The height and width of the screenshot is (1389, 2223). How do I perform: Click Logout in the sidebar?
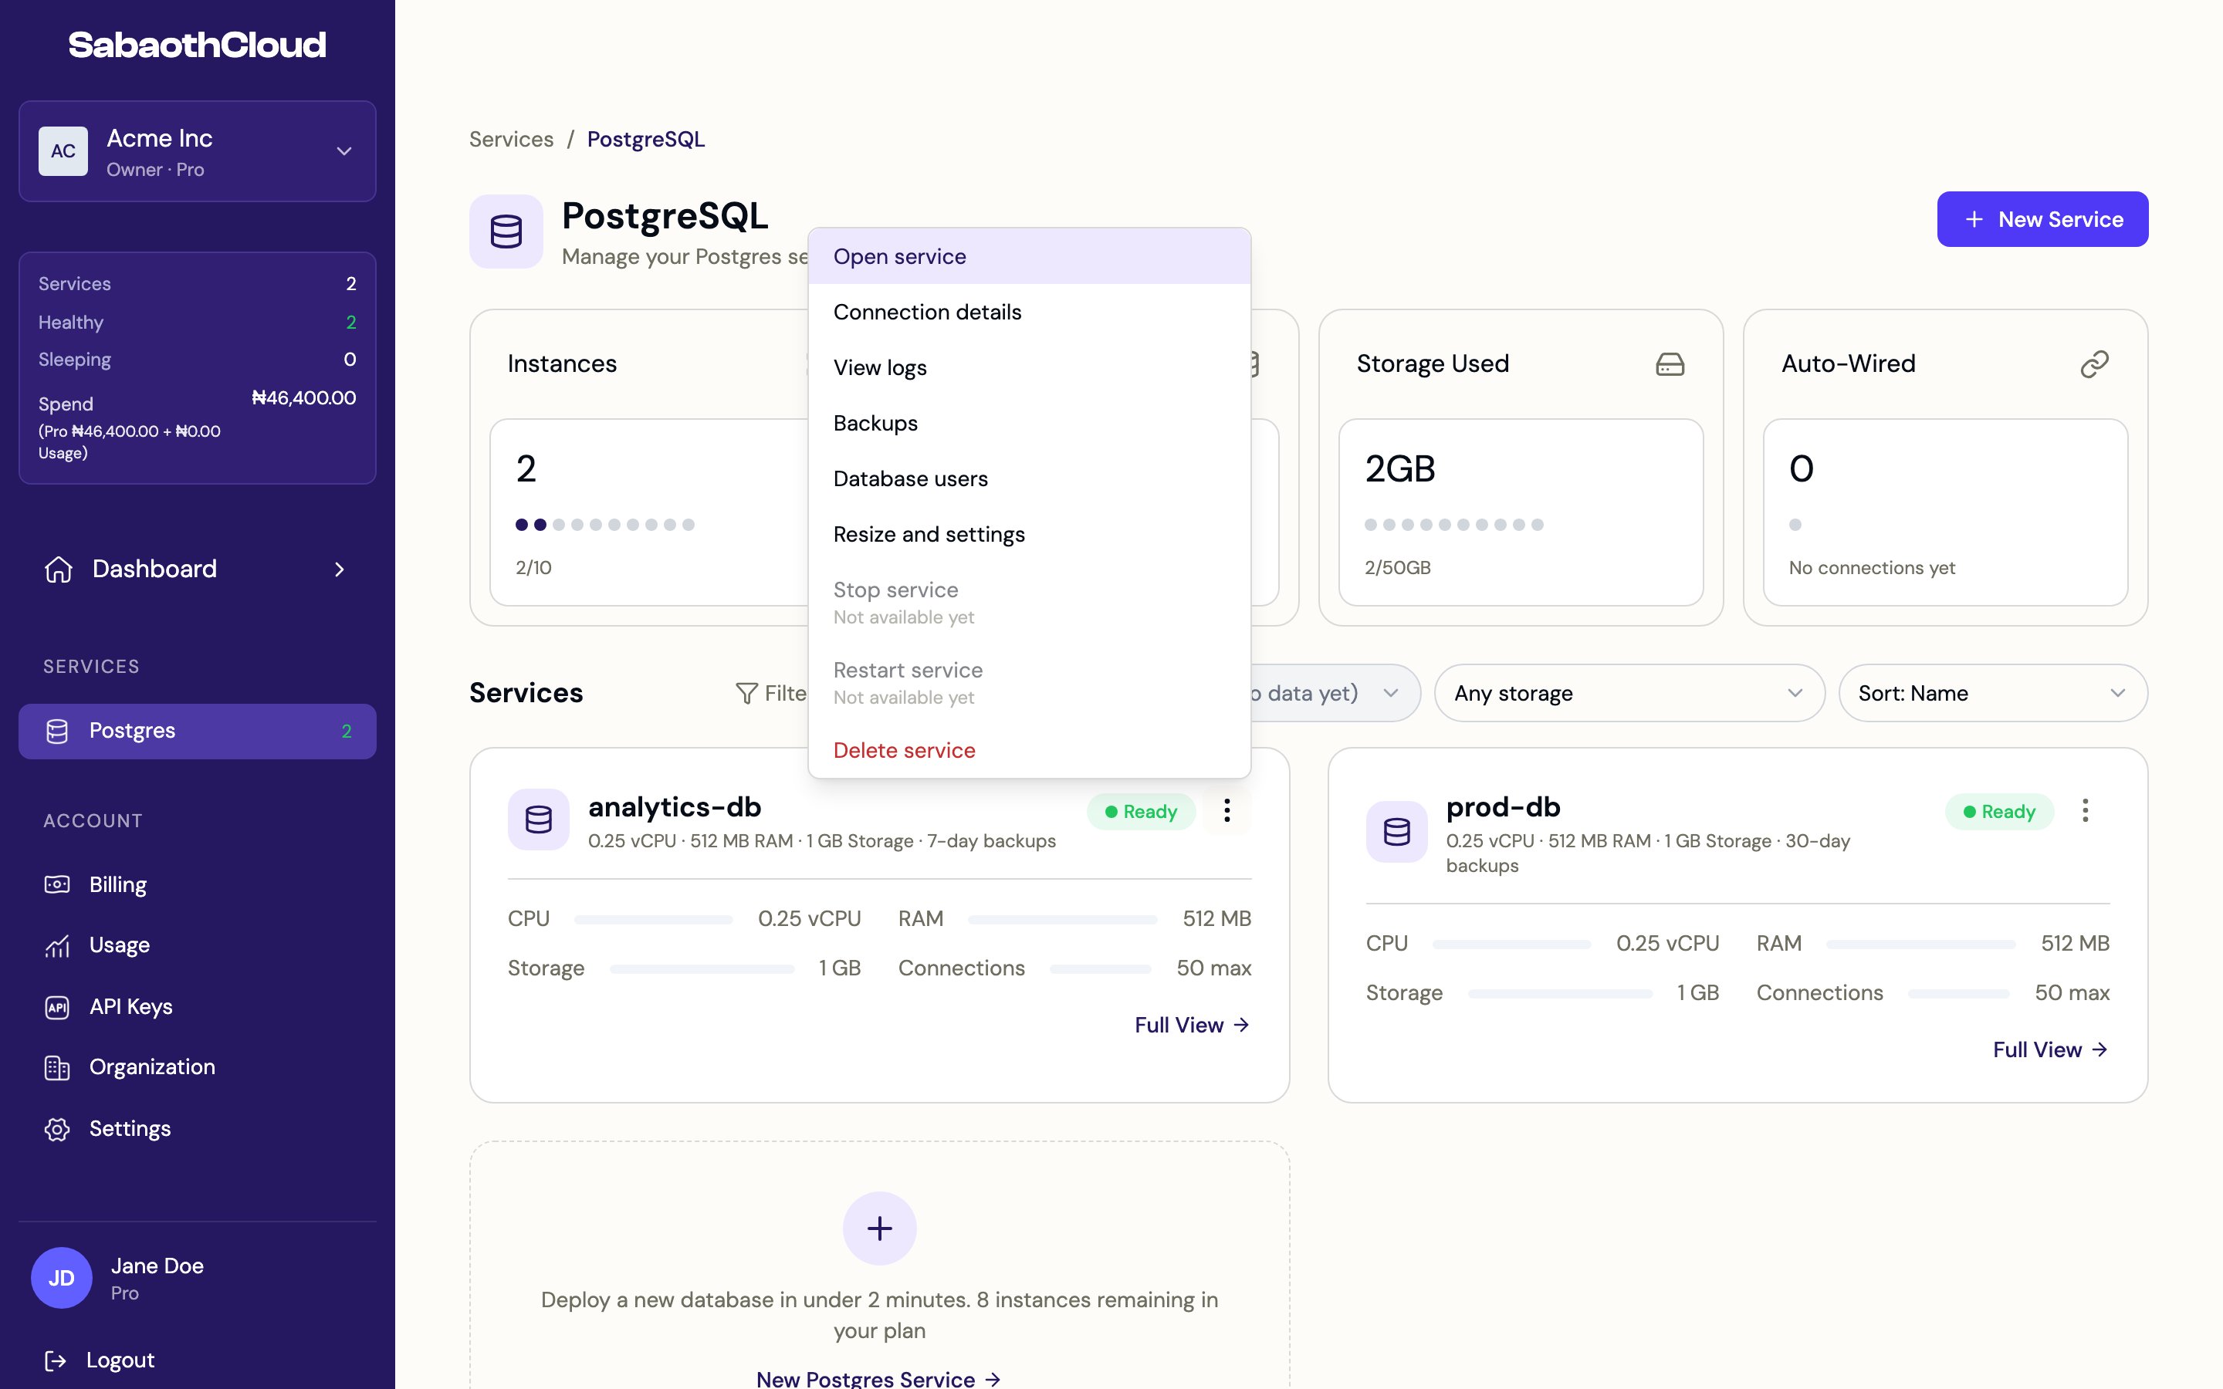pyautogui.click(x=101, y=1360)
